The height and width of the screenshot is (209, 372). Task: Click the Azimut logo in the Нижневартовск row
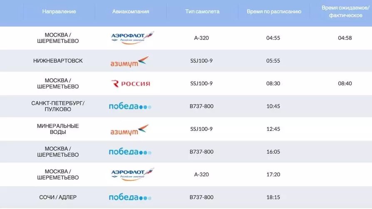pos(130,61)
